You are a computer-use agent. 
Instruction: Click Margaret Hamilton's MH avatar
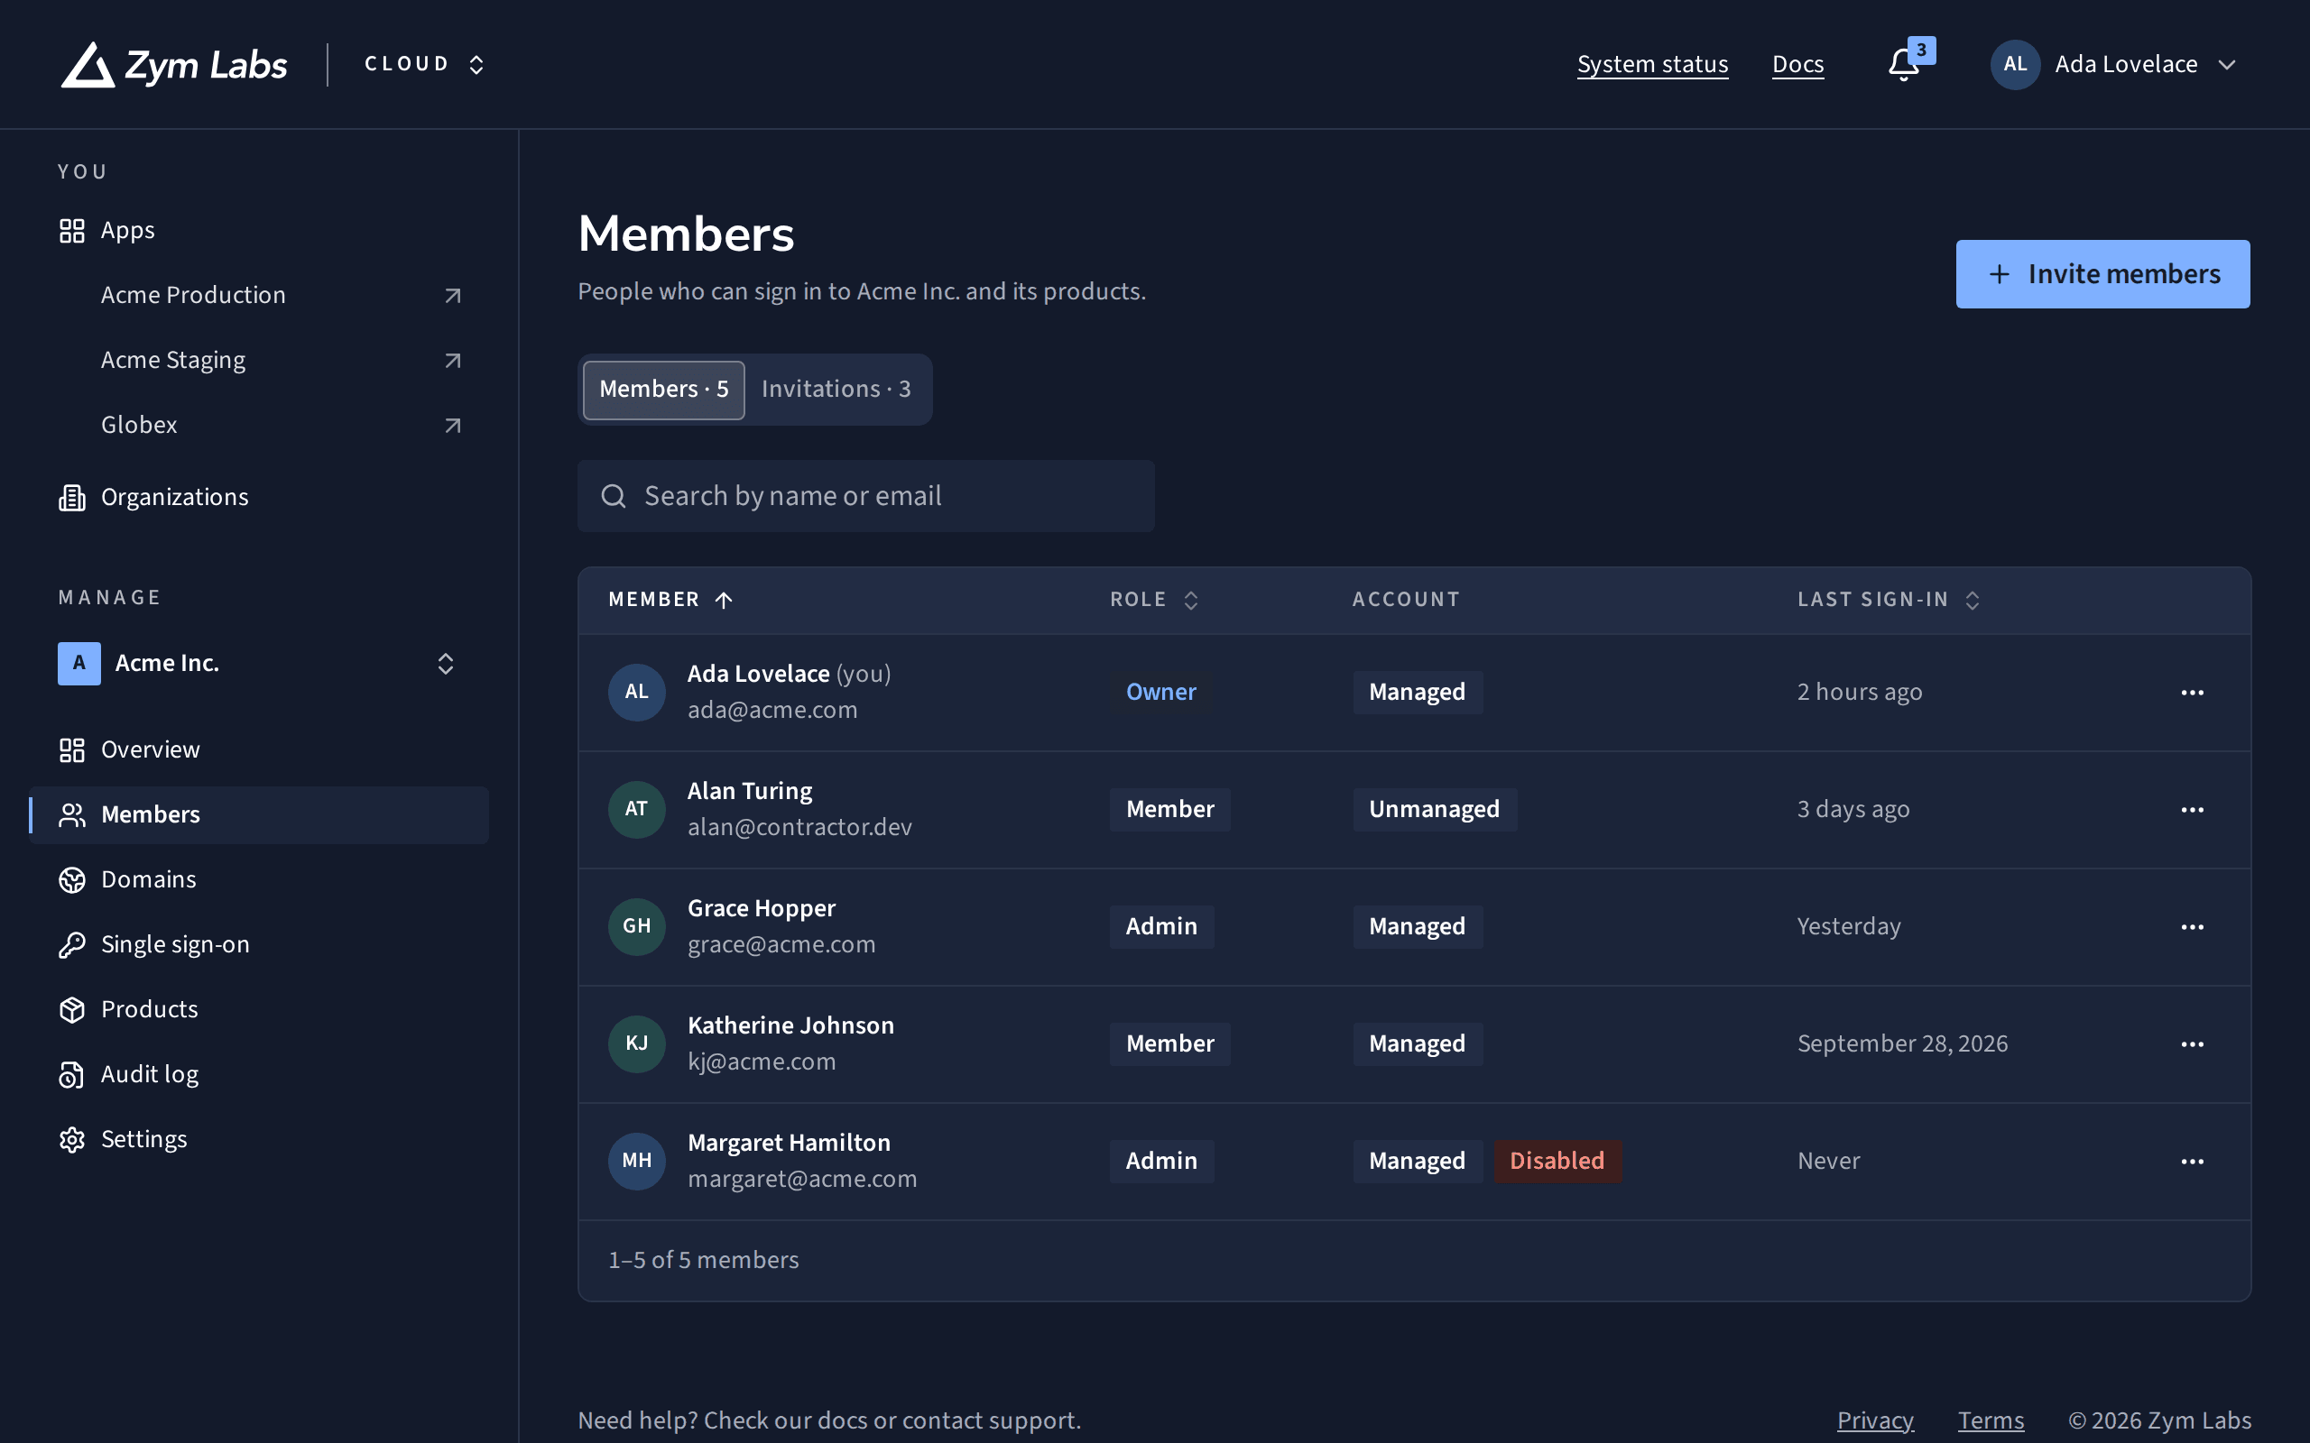point(637,1162)
